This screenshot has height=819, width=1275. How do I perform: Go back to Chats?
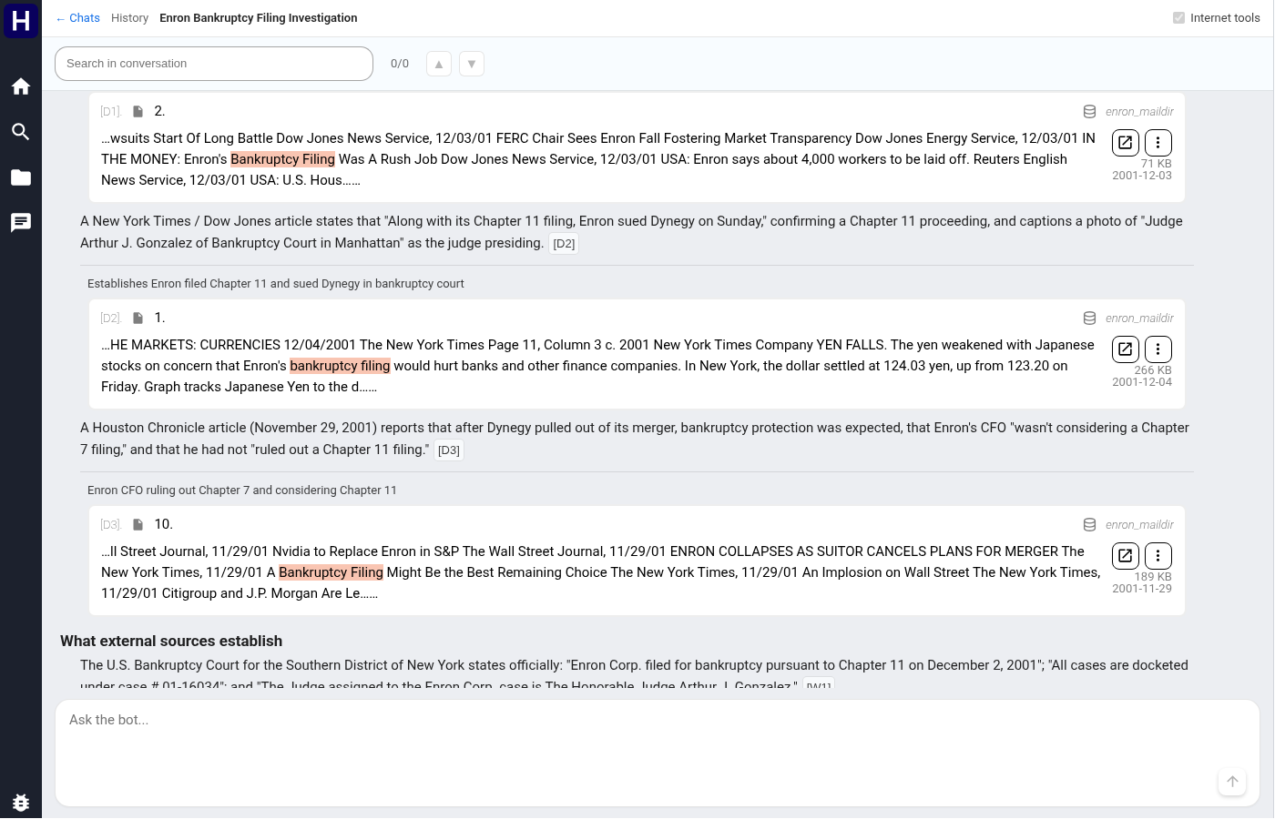click(x=77, y=18)
